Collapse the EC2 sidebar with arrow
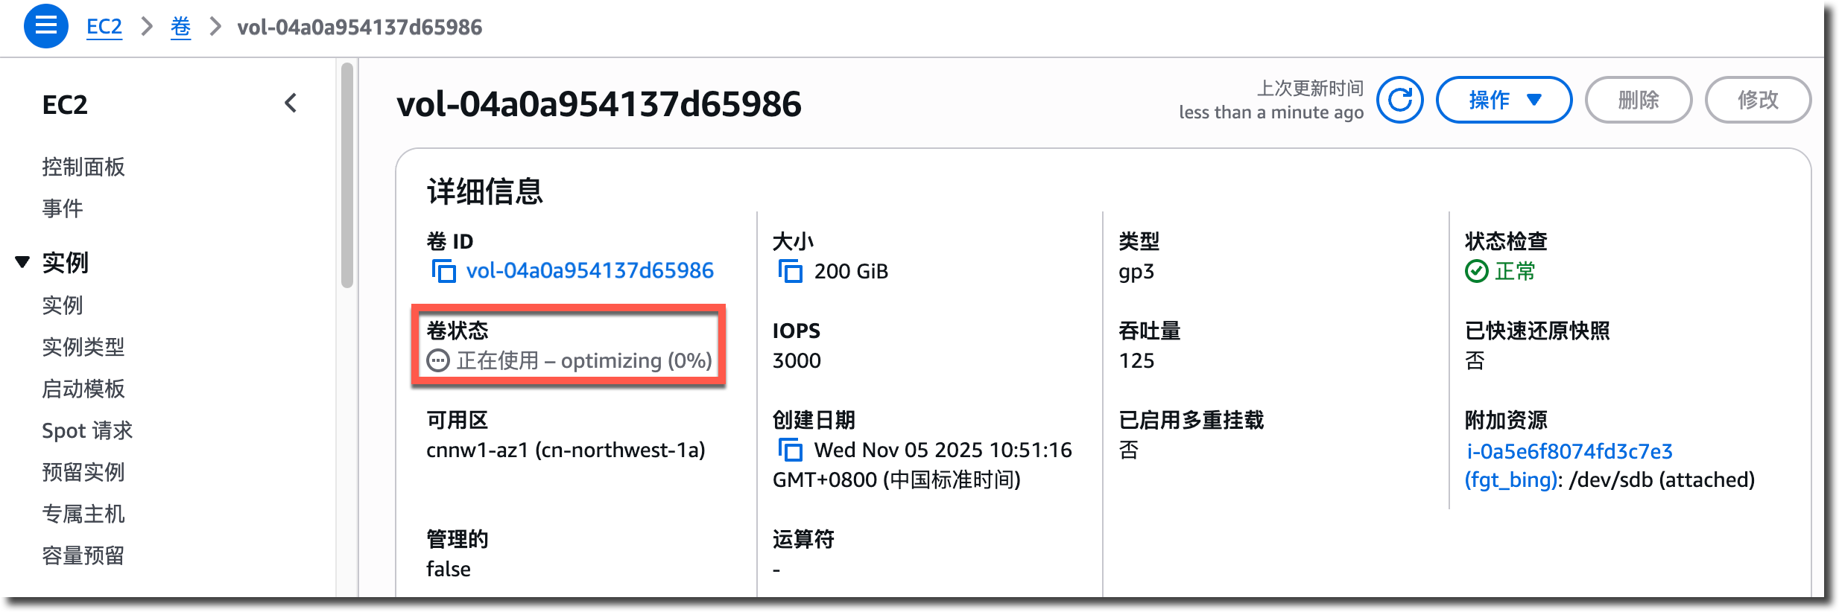Image resolution: width=1839 pixels, height=612 pixels. coord(291,103)
